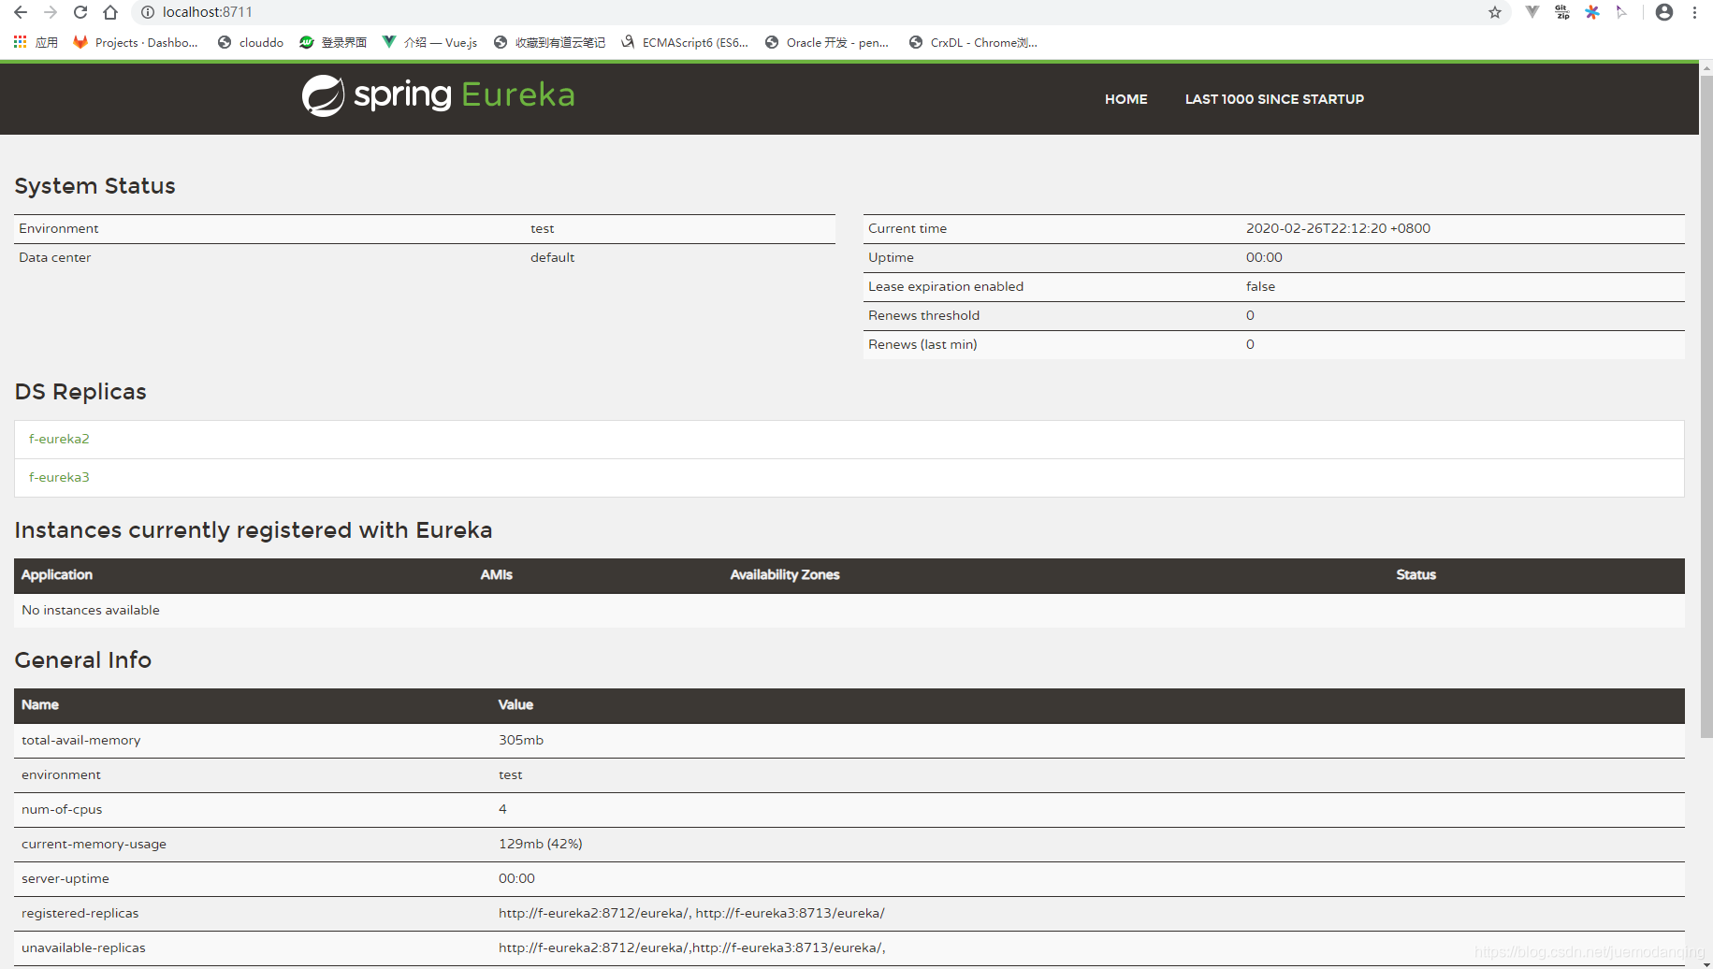Click the gray arrow extension icon
The image size is (1713, 969).
[1621, 12]
